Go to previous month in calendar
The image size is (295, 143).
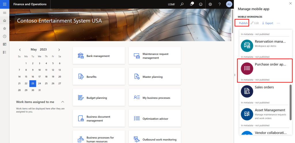coord(20,50)
